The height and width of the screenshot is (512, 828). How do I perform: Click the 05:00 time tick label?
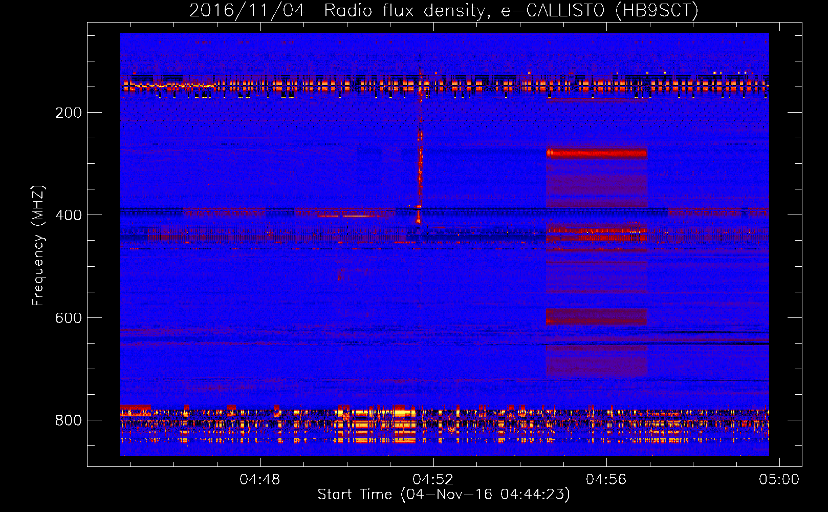779,480
